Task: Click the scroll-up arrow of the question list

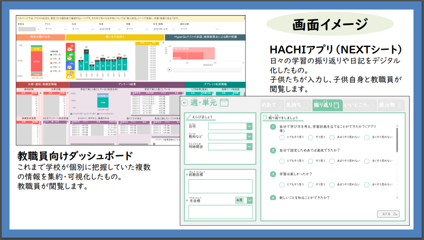Action: click(397, 126)
